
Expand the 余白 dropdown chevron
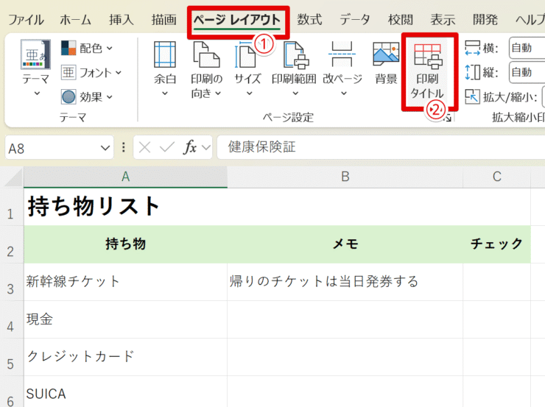click(165, 93)
